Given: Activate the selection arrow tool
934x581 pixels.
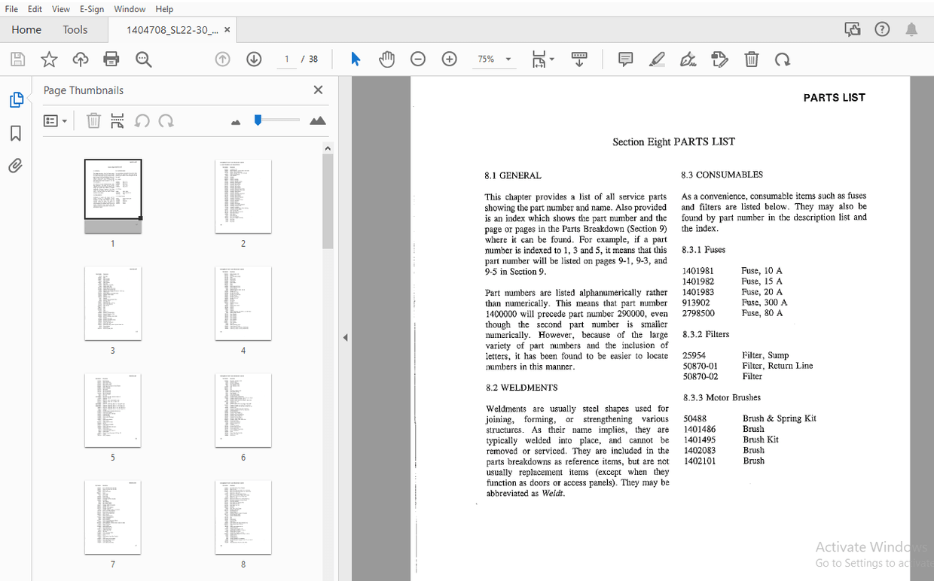Looking at the screenshot, I should (x=355, y=59).
